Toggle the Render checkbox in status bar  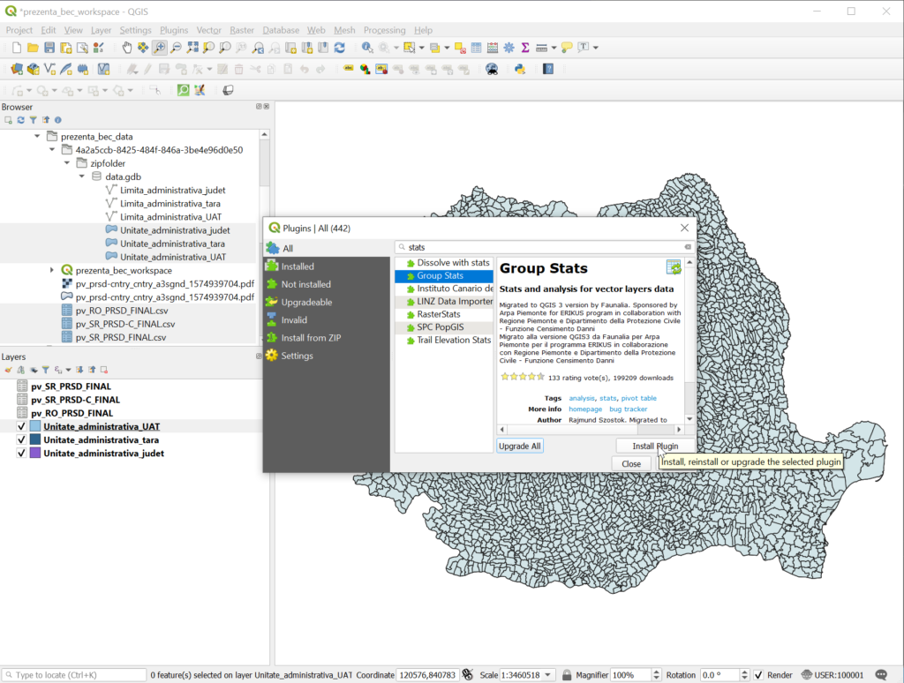[x=758, y=675]
